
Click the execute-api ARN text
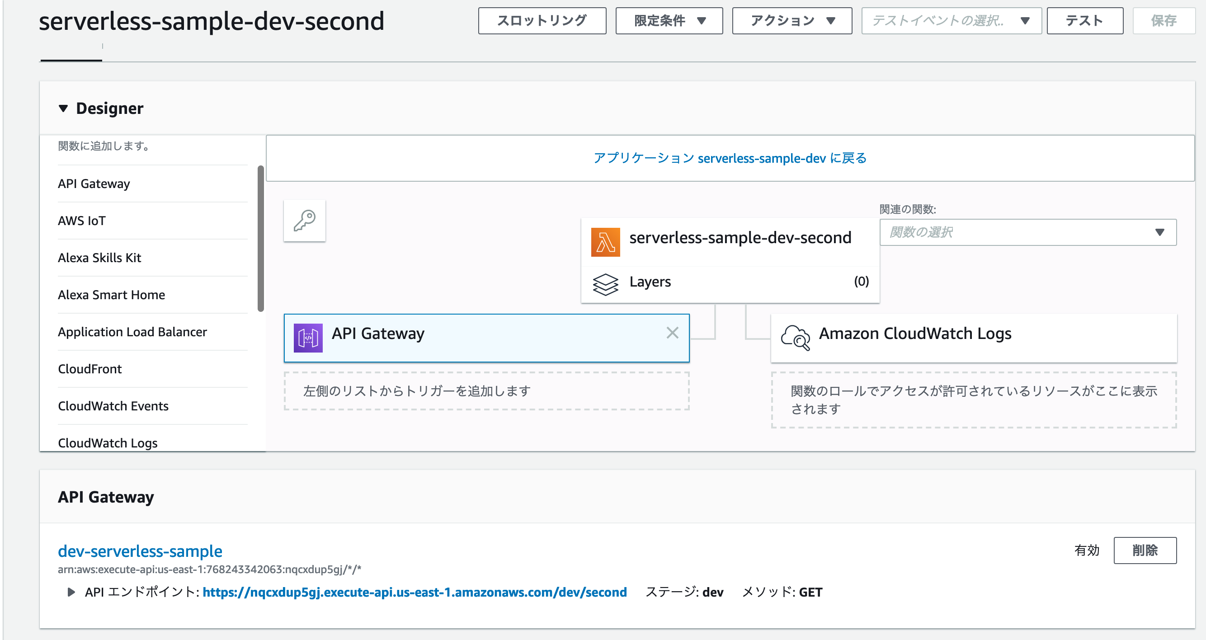pyautogui.click(x=209, y=569)
